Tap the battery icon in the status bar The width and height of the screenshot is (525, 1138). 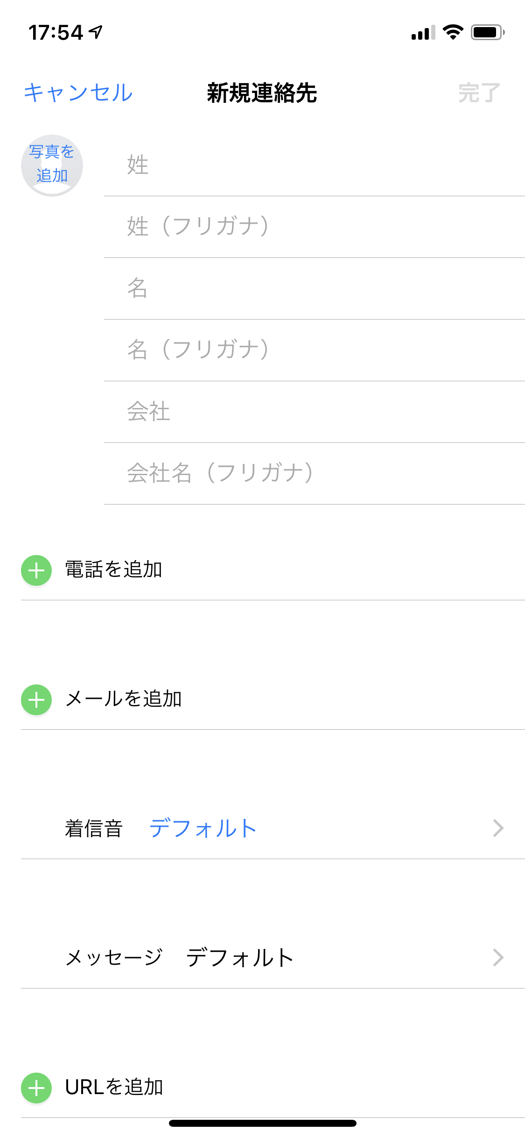[x=485, y=32]
